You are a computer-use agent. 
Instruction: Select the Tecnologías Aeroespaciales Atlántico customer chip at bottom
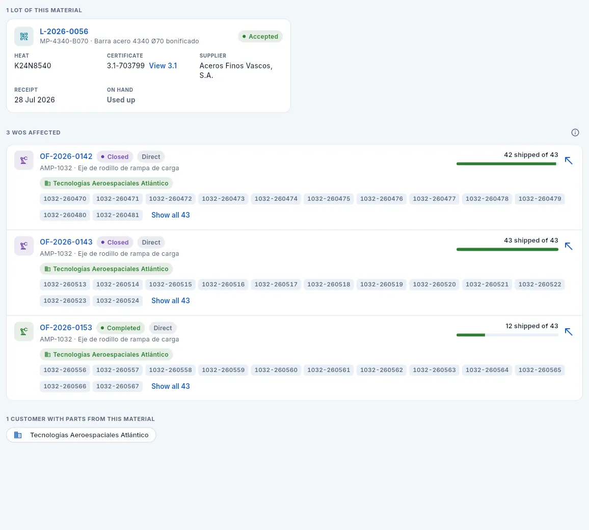(81, 435)
